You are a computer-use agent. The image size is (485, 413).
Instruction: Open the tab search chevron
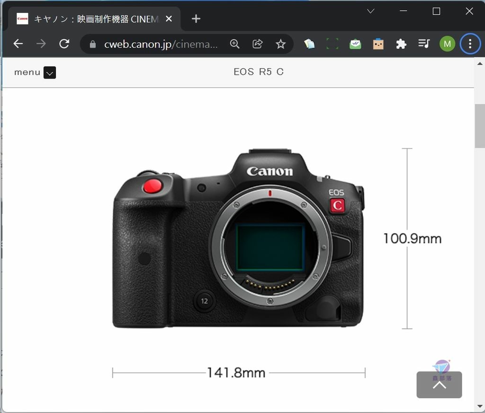370,11
